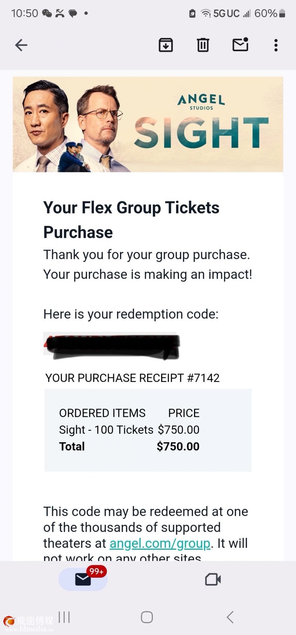Tap the Wi-Fi icon in status bar

coord(206,13)
